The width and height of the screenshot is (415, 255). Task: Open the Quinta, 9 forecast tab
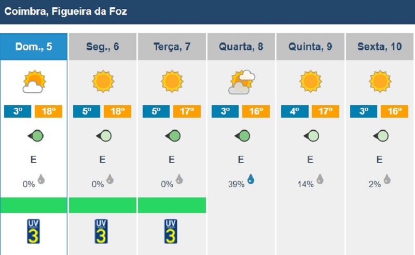point(310,47)
